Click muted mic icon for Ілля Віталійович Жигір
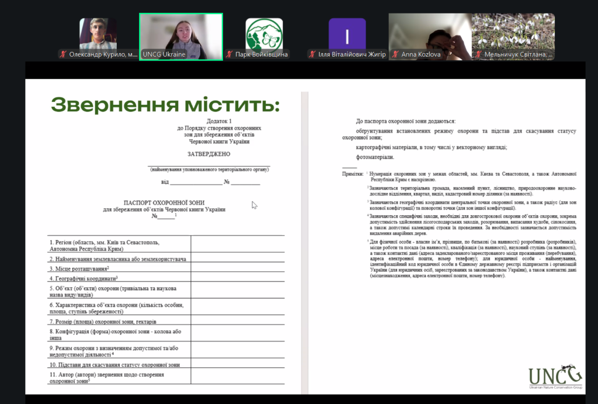 click(312, 54)
